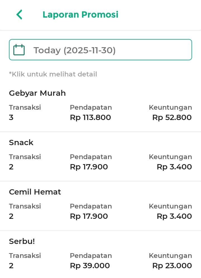Viewport: 201px width, 278px height.
Task: Click the 'Klik untuk melihat detail' hint
Action: point(53,74)
